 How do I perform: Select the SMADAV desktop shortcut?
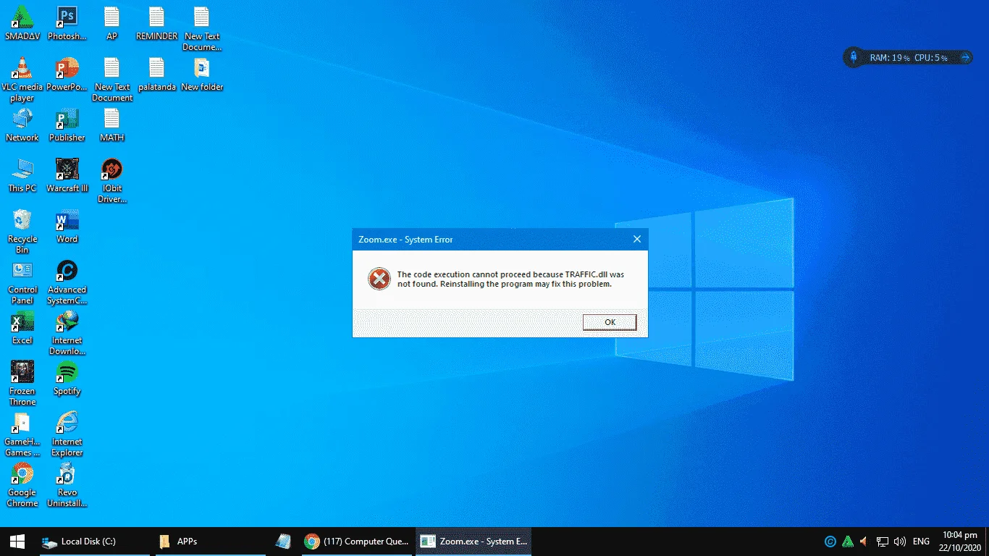(x=22, y=22)
